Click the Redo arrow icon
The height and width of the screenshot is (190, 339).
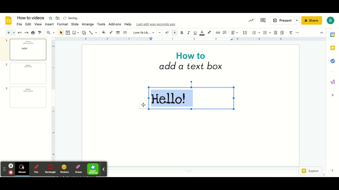26,33
